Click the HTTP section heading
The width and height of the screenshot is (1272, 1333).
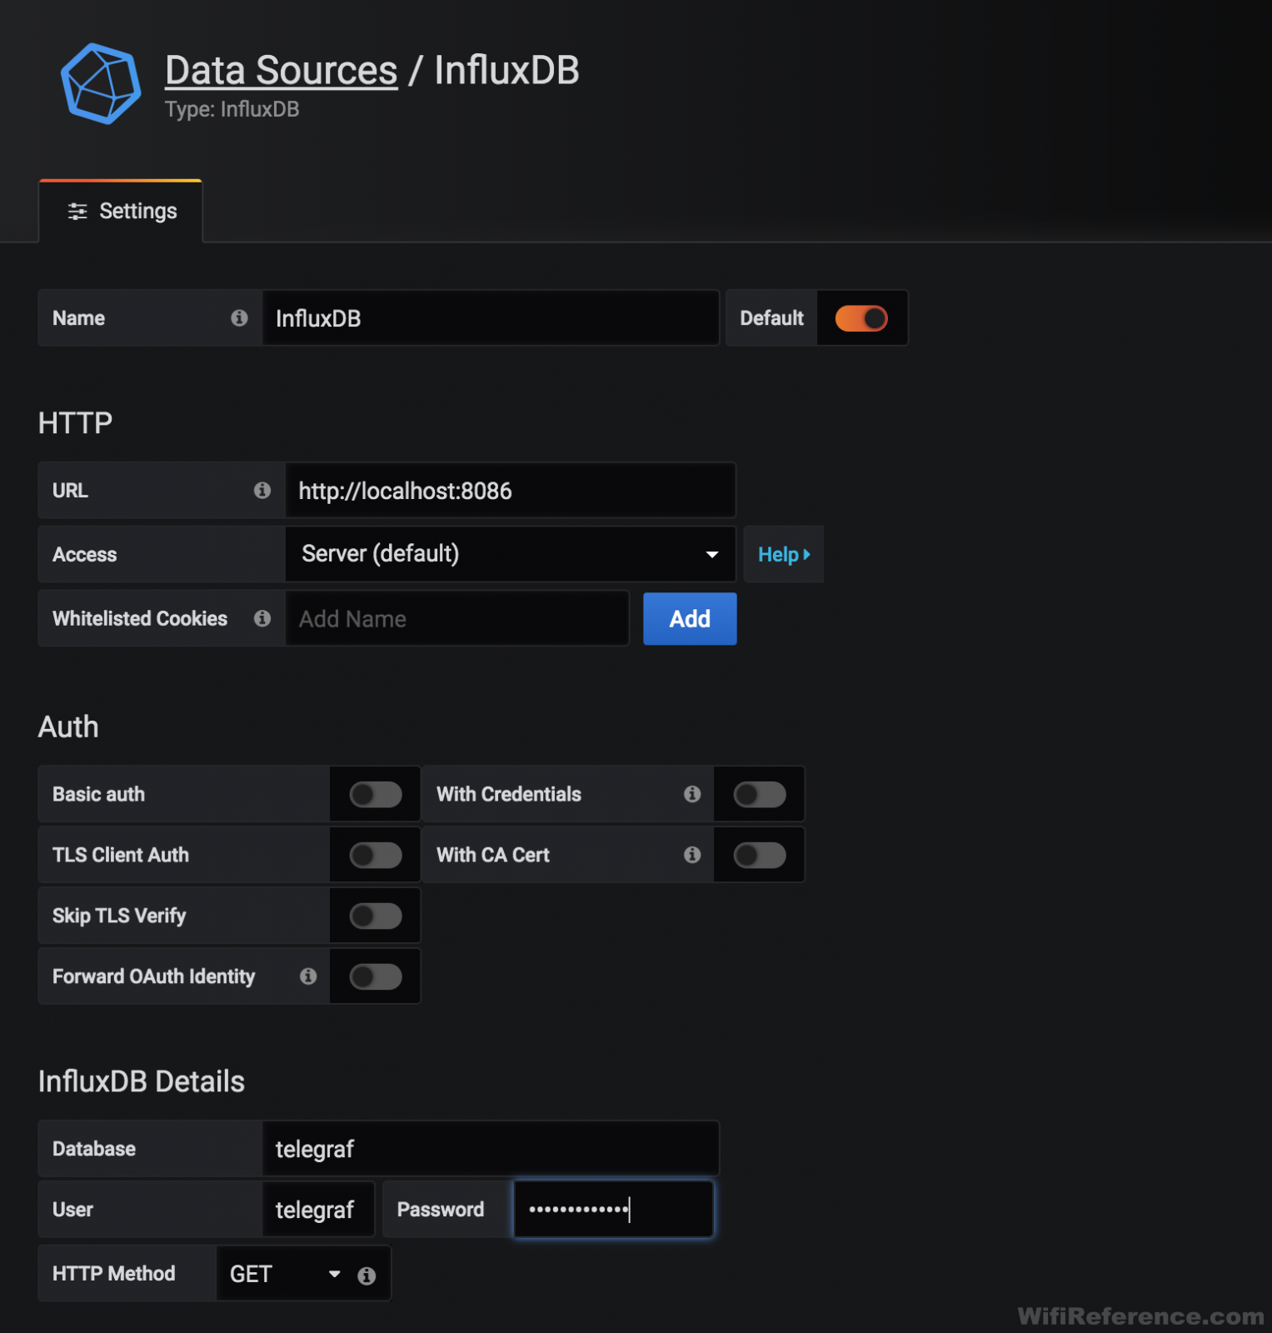click(75, 423)
